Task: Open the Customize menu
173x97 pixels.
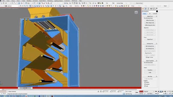Action: click(67, 1)
